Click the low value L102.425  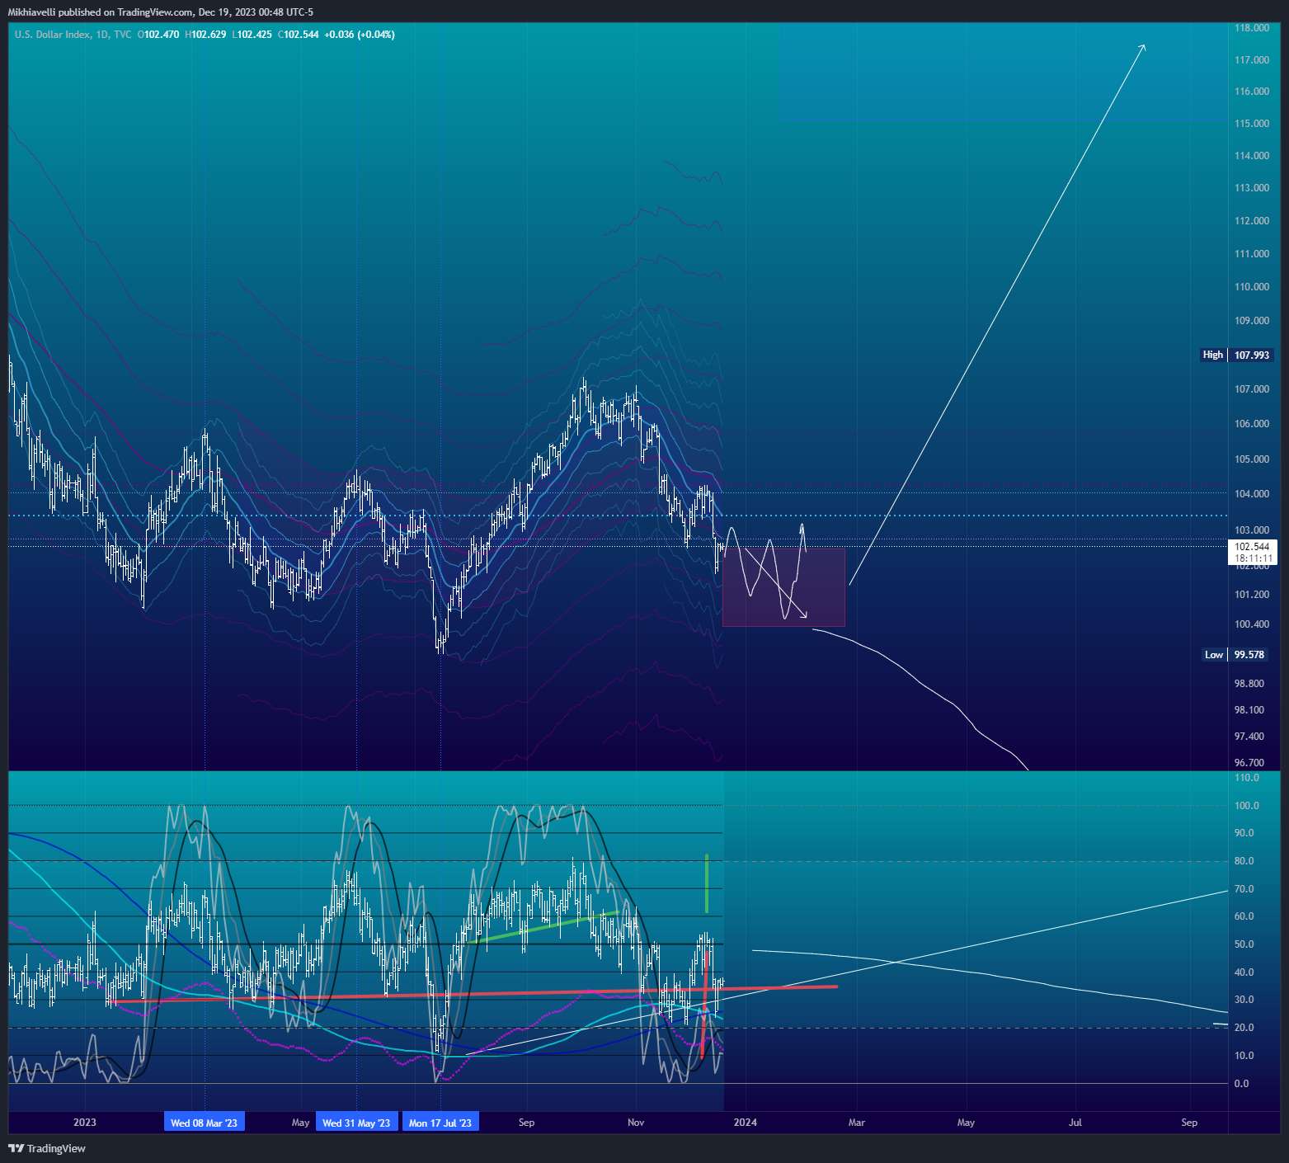[x=252, y=35]
